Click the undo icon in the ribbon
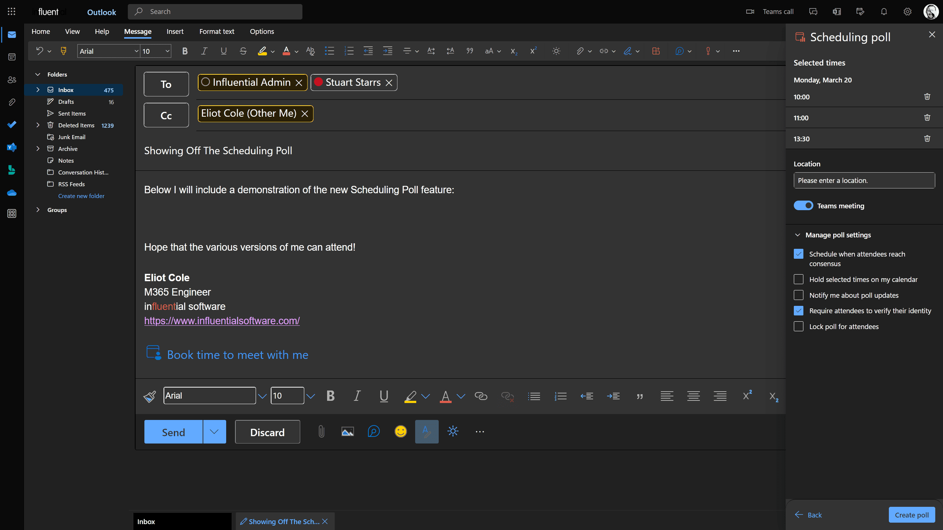 tap(39, 51)
